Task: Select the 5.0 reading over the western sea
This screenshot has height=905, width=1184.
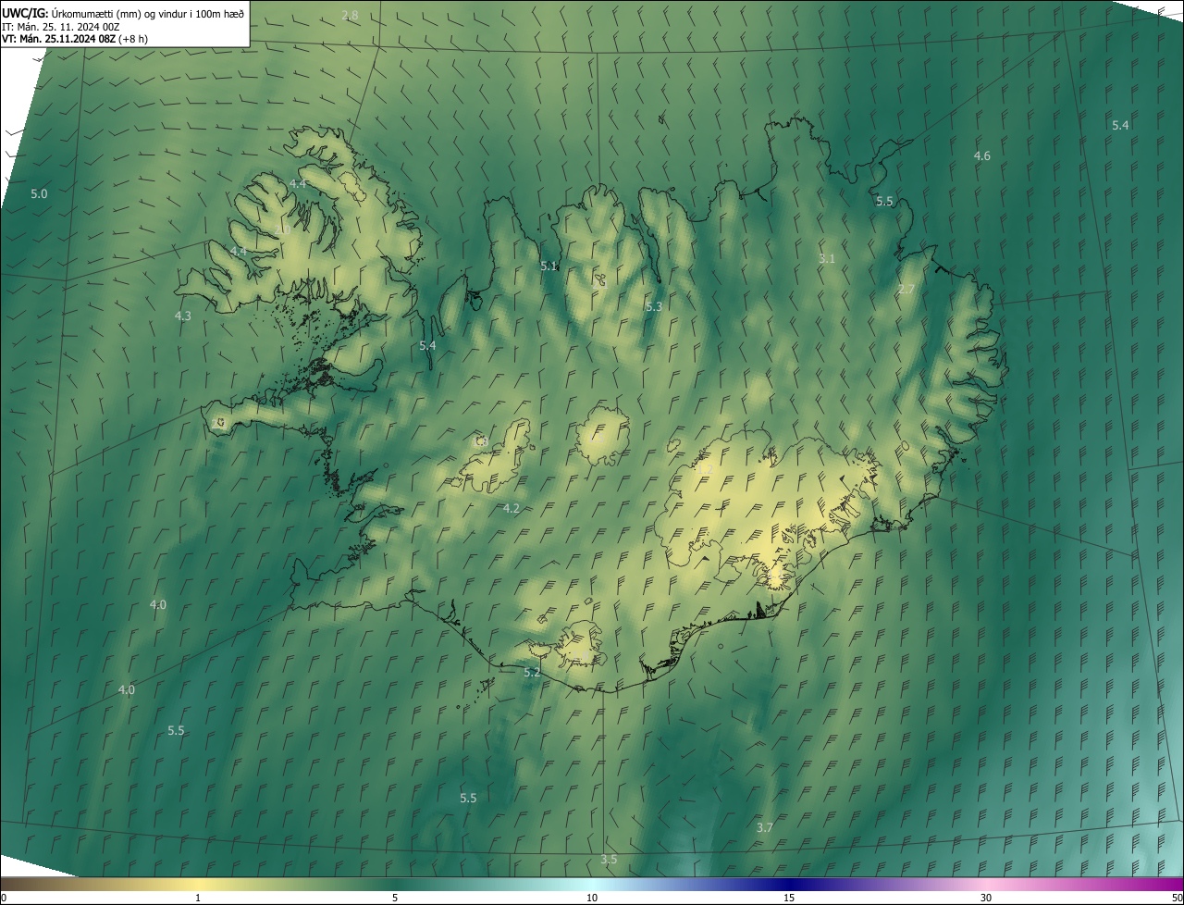Action: pyautogui.click(x=39, y=194)
